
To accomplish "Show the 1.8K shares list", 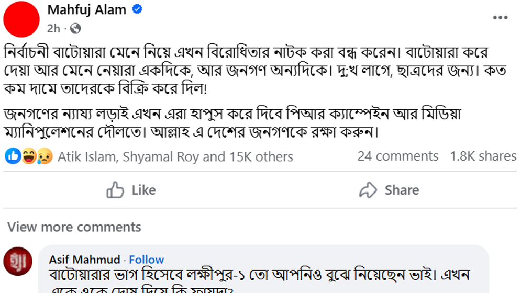I will [x=483, y=156].
